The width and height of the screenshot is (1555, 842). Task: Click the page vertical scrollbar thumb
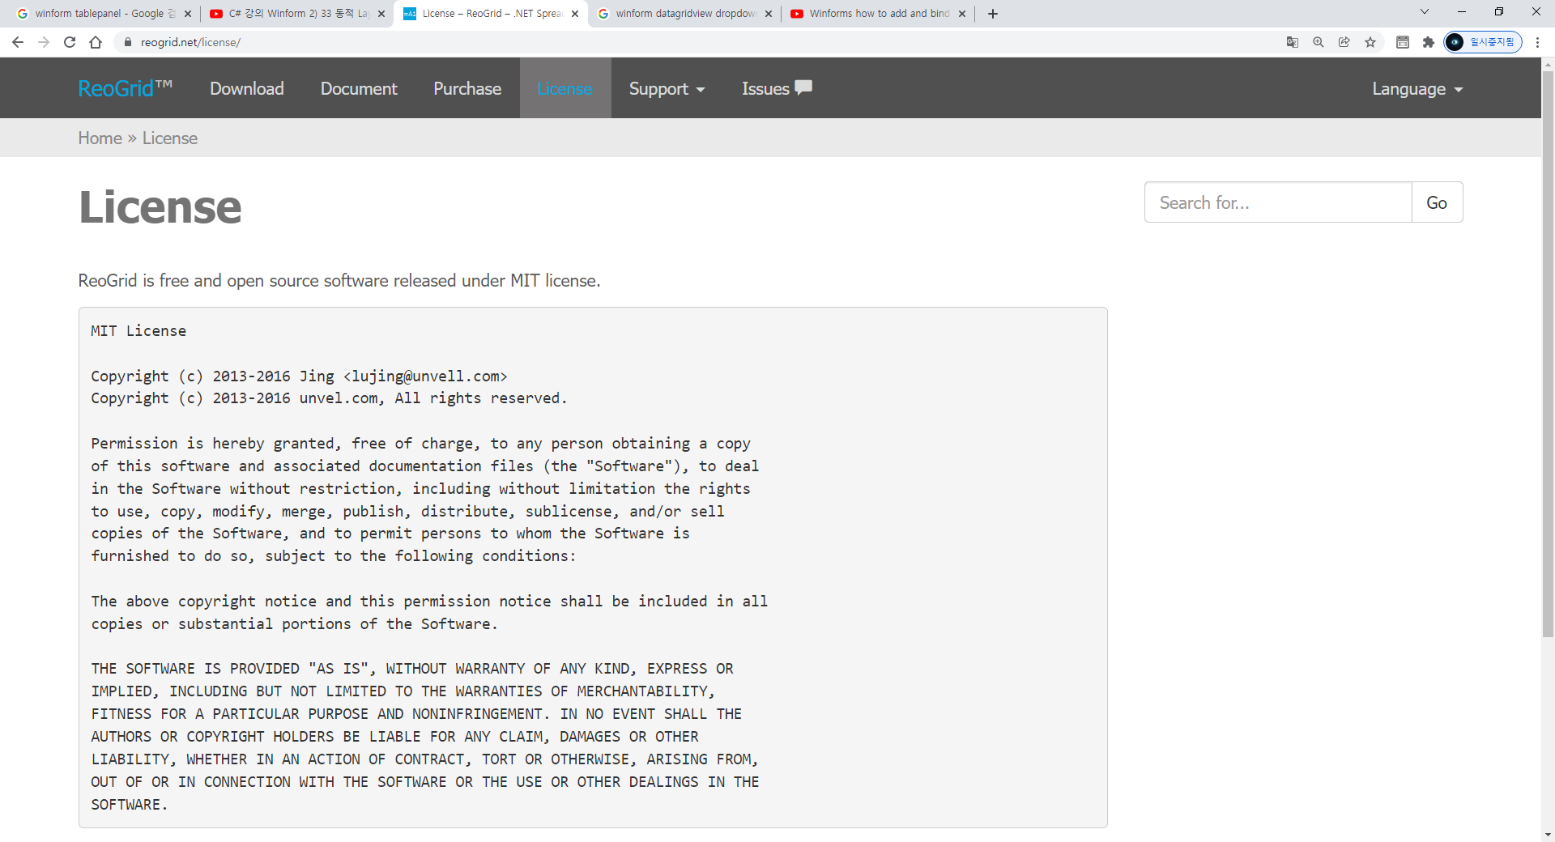click(1548, 354)
